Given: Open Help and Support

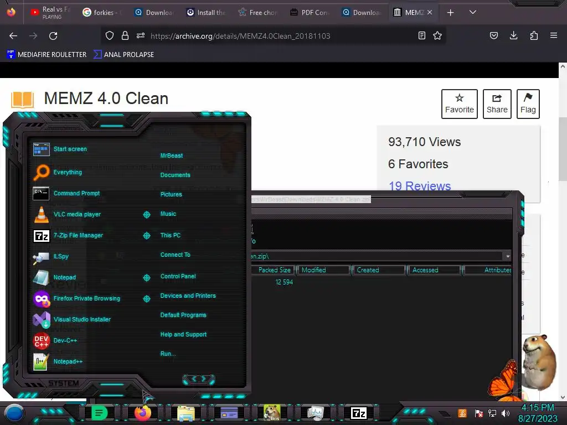Looking at the screenshot, I should (x=183, y=335).
